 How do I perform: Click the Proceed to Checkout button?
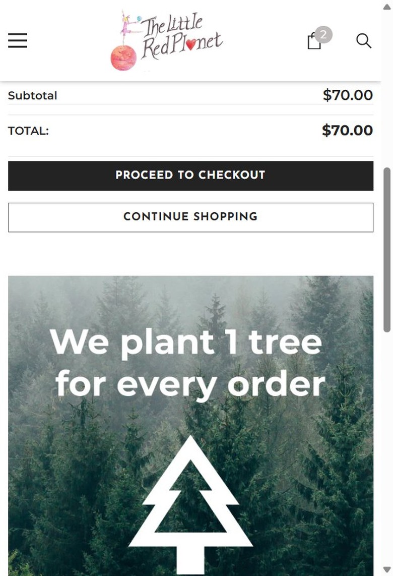(190, 176)
